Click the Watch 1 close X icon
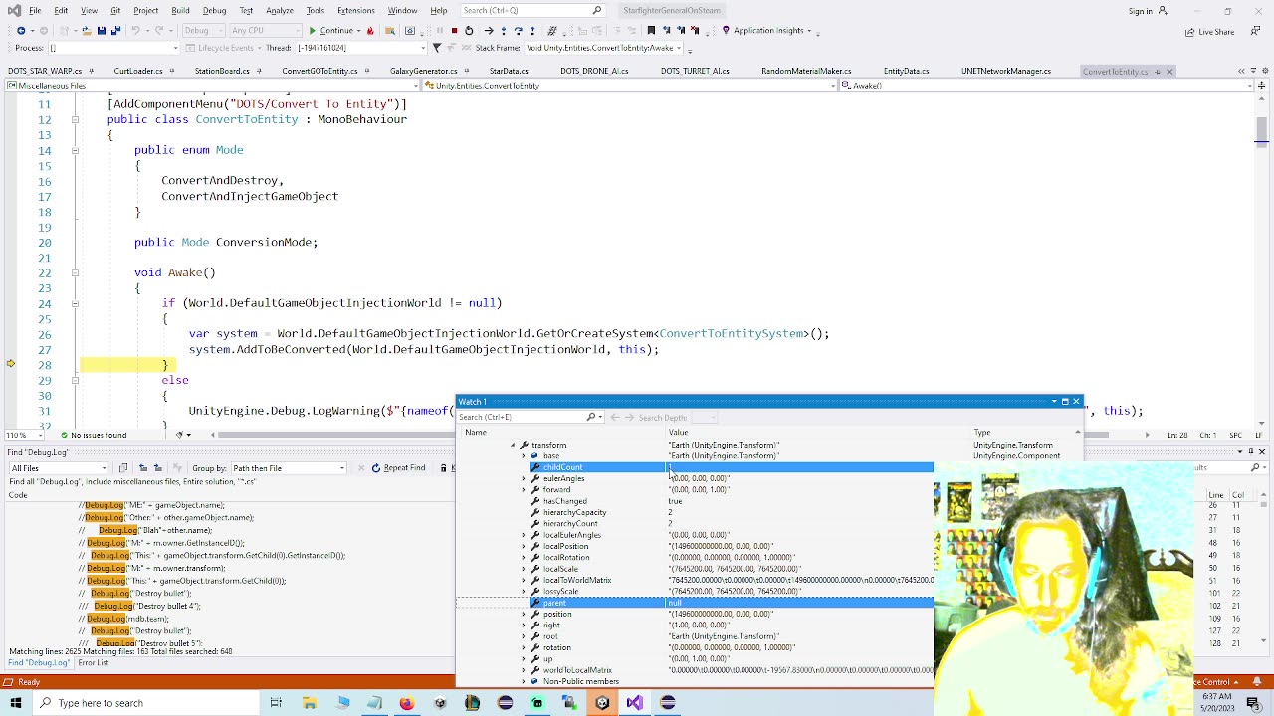This screenshot has height=716, width=1274. click(x=1076, y=402)
